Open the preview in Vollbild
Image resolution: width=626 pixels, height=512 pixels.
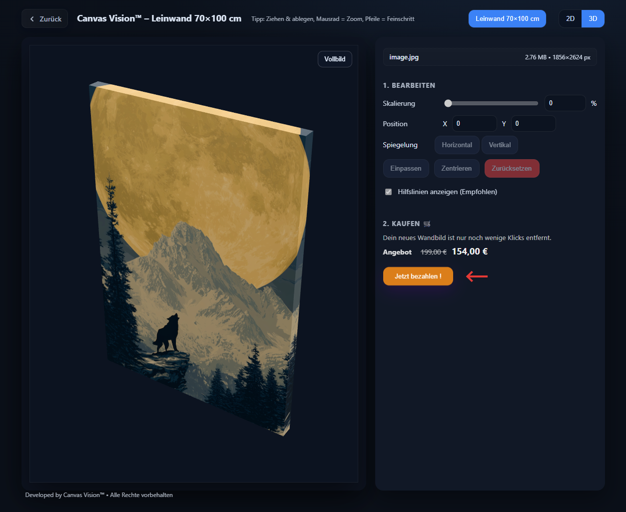coord(335,59)
